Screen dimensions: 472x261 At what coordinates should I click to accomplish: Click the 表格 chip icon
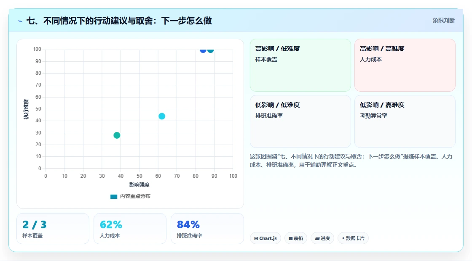[x=291, y=238]
